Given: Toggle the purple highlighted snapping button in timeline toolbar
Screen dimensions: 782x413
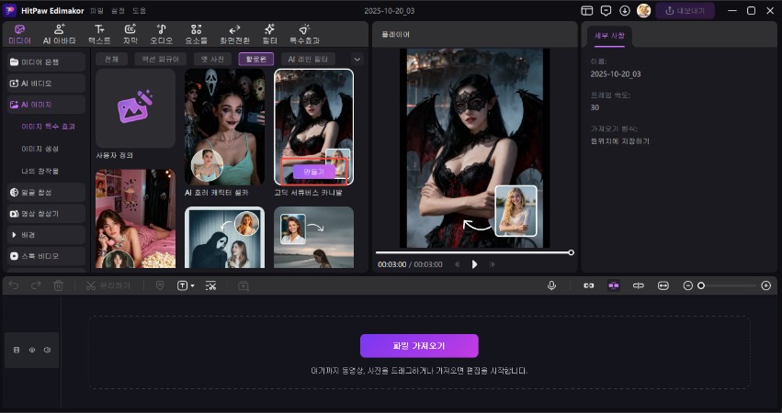Looking at the screenshot, I should click(613, 285).
